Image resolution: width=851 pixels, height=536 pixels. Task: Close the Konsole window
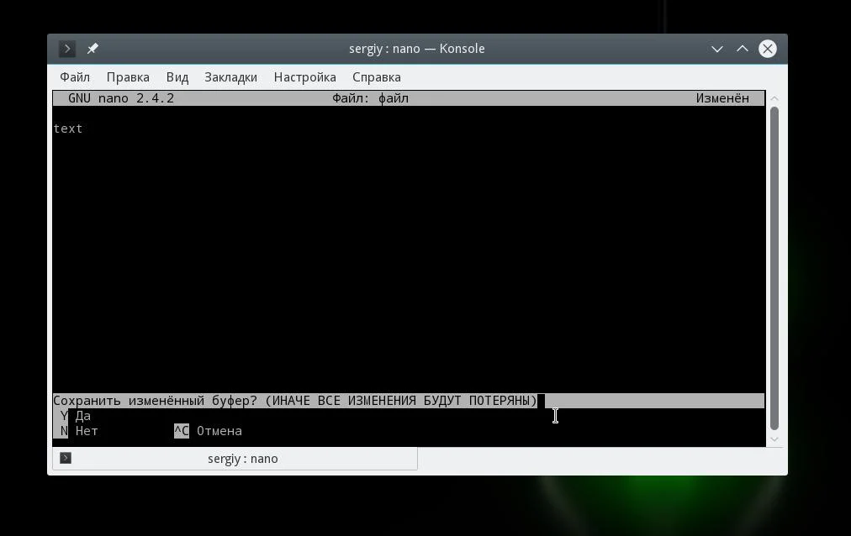(x=768, y=49)
